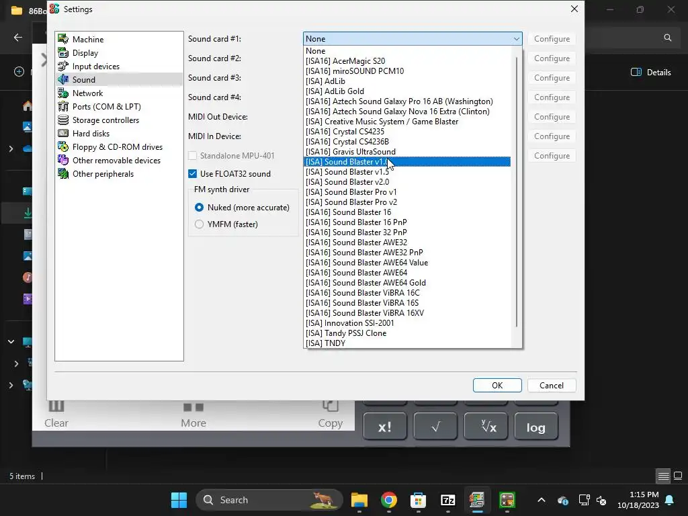Toggle the Use FLOAT32 sound checkbox
688x516 pixels.
[x=192, y=174]
